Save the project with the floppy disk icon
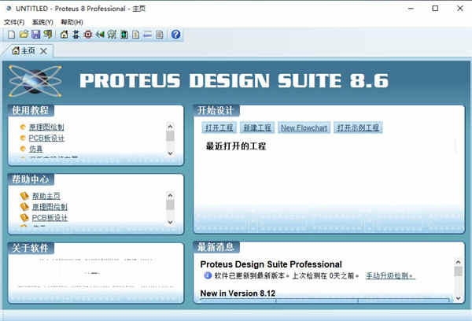 click(x=36, y=35)
